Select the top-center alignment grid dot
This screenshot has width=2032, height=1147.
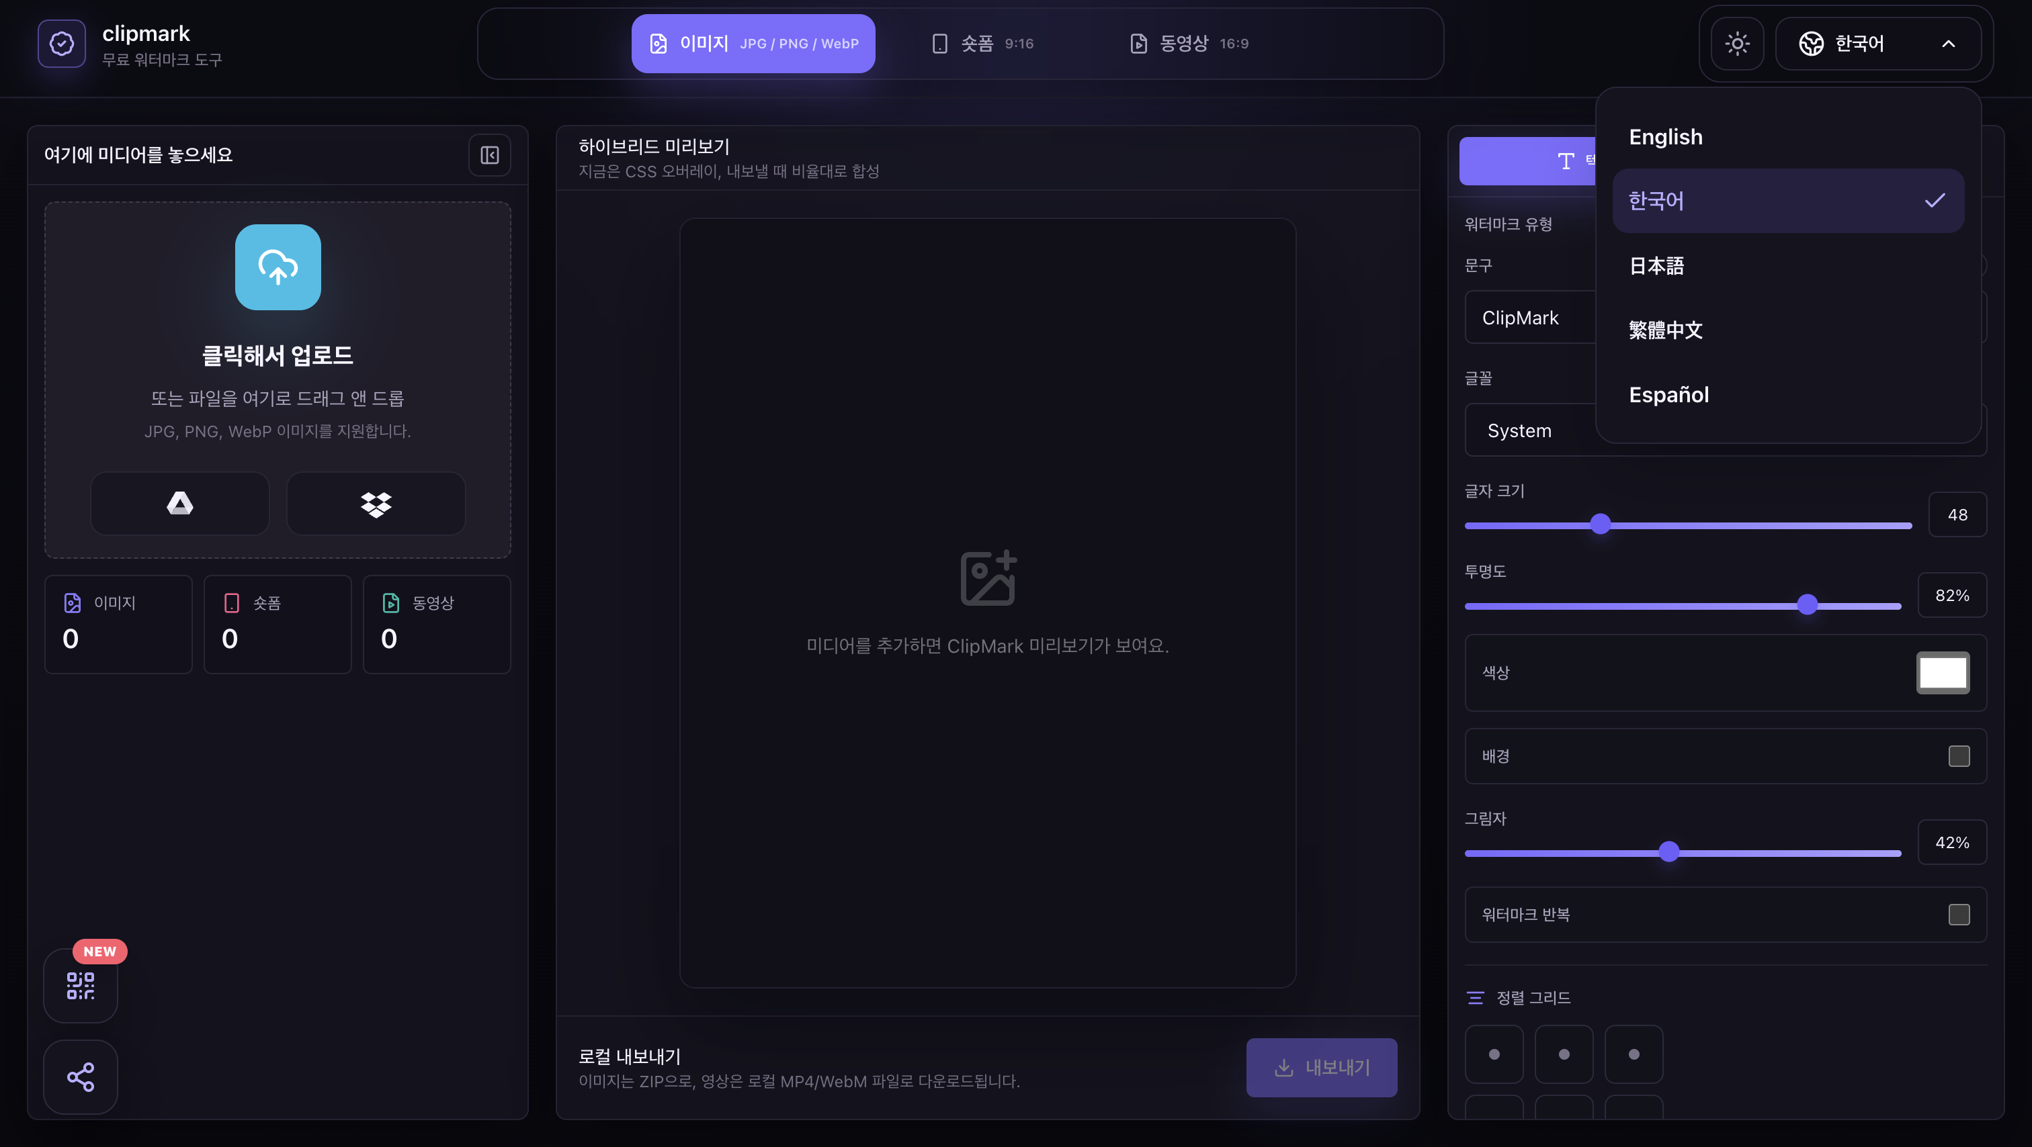1564,1054
